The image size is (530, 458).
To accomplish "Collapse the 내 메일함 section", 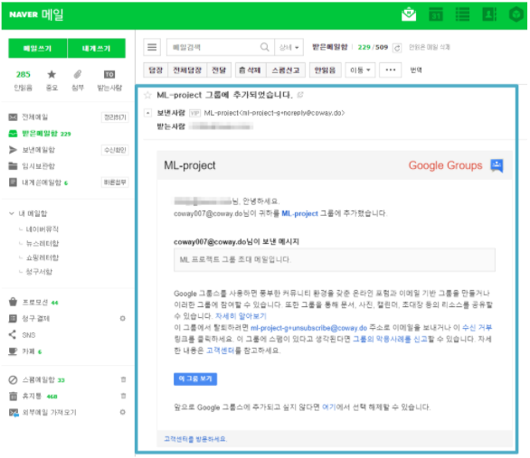I will click(x=12, y=213).
